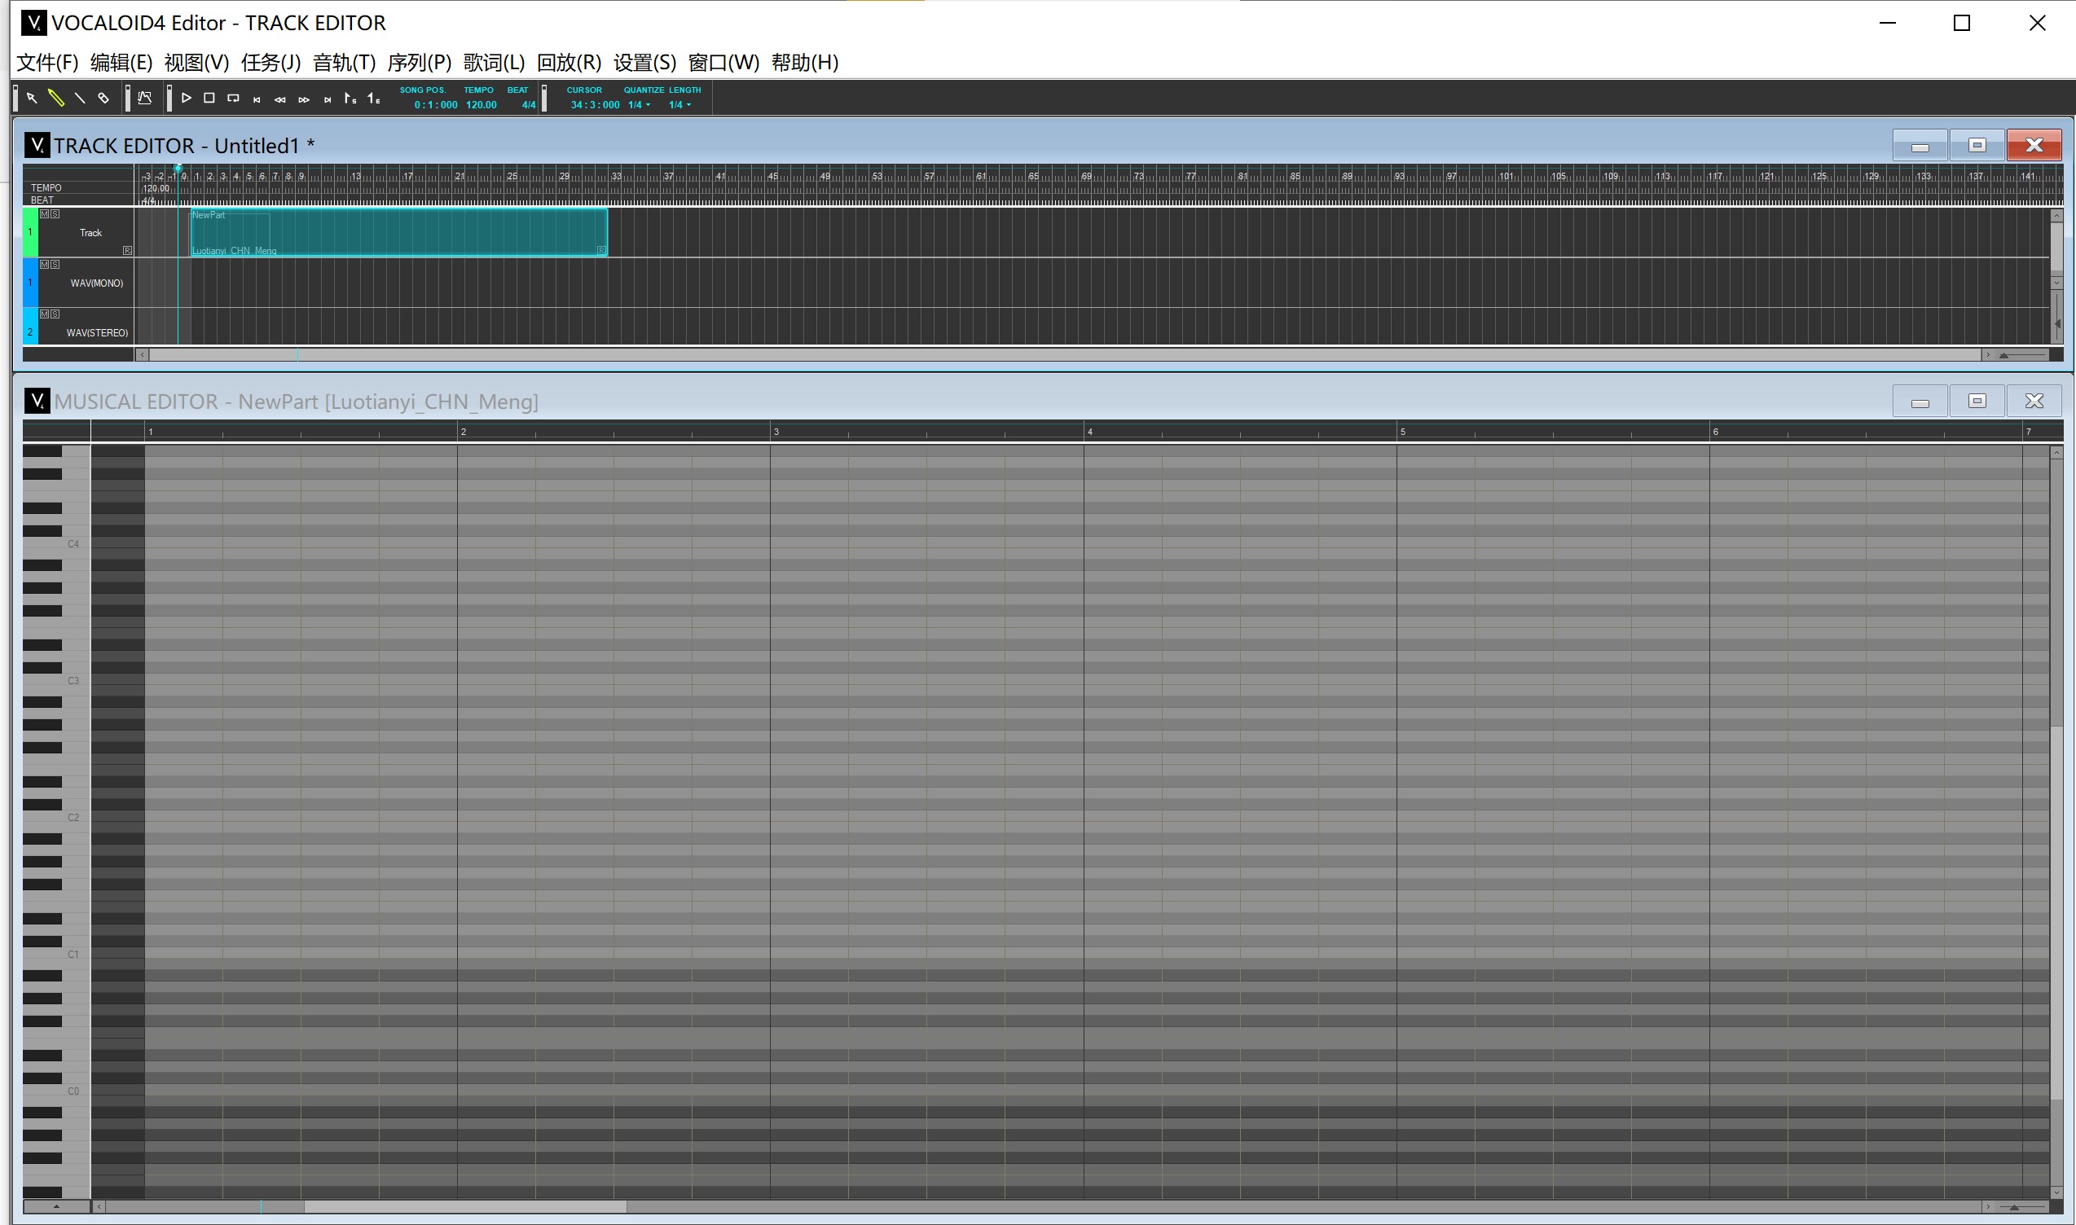This screenshot has width=2076, height=1225.
Task: Open the 设置(S) menu
Action: [x=645, y=63]
